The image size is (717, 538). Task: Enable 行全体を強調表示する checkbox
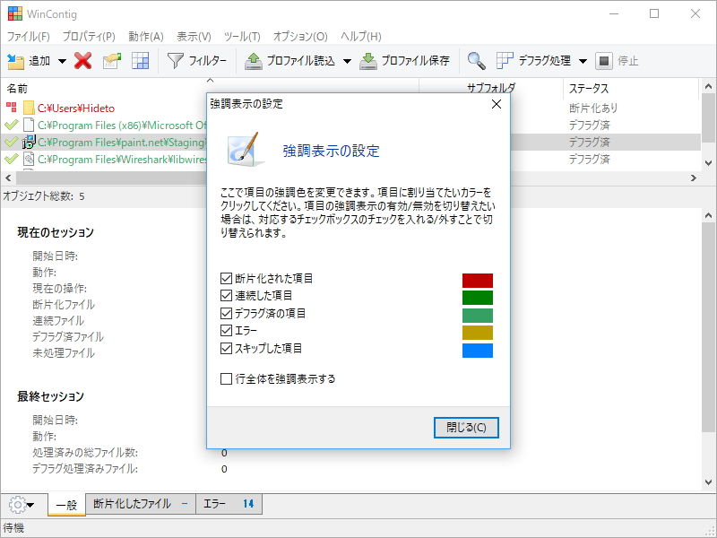(226, 378)
